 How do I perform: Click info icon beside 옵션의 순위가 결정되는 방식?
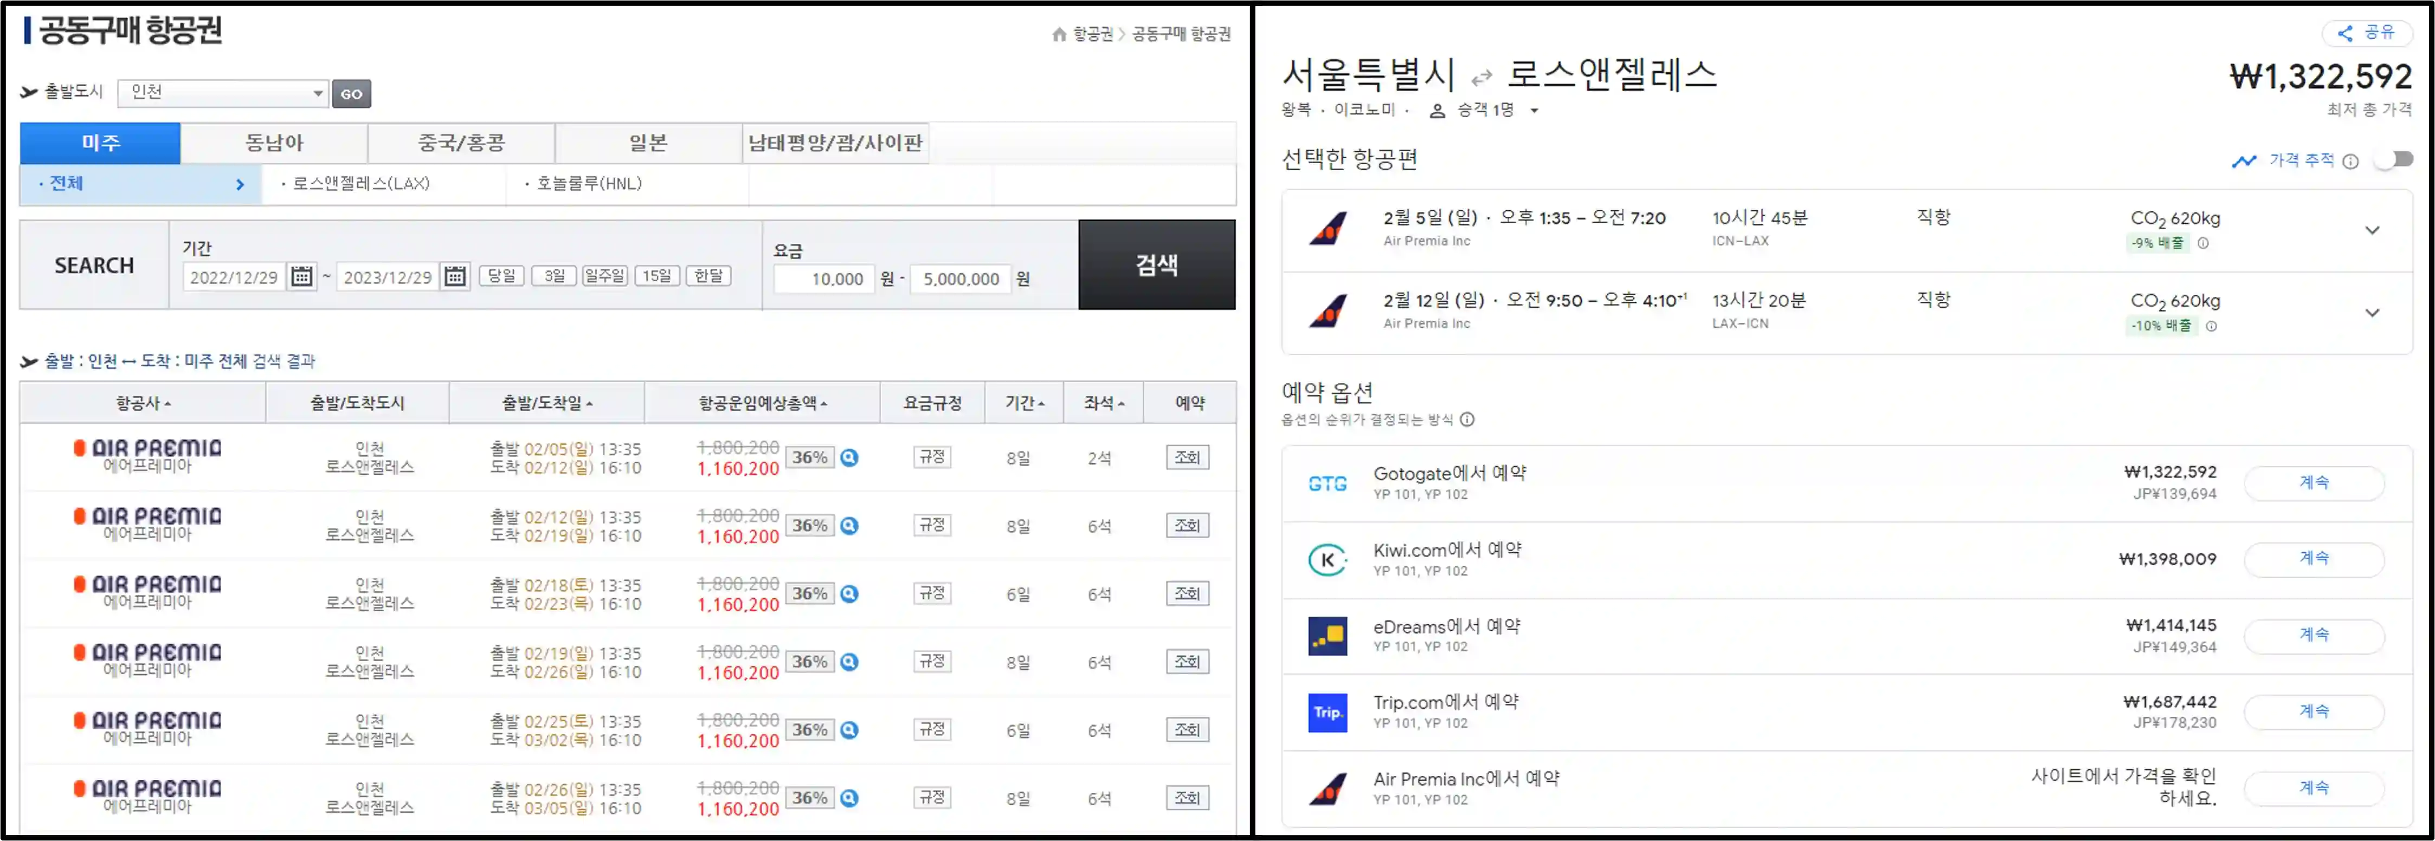click(1467, 419)
